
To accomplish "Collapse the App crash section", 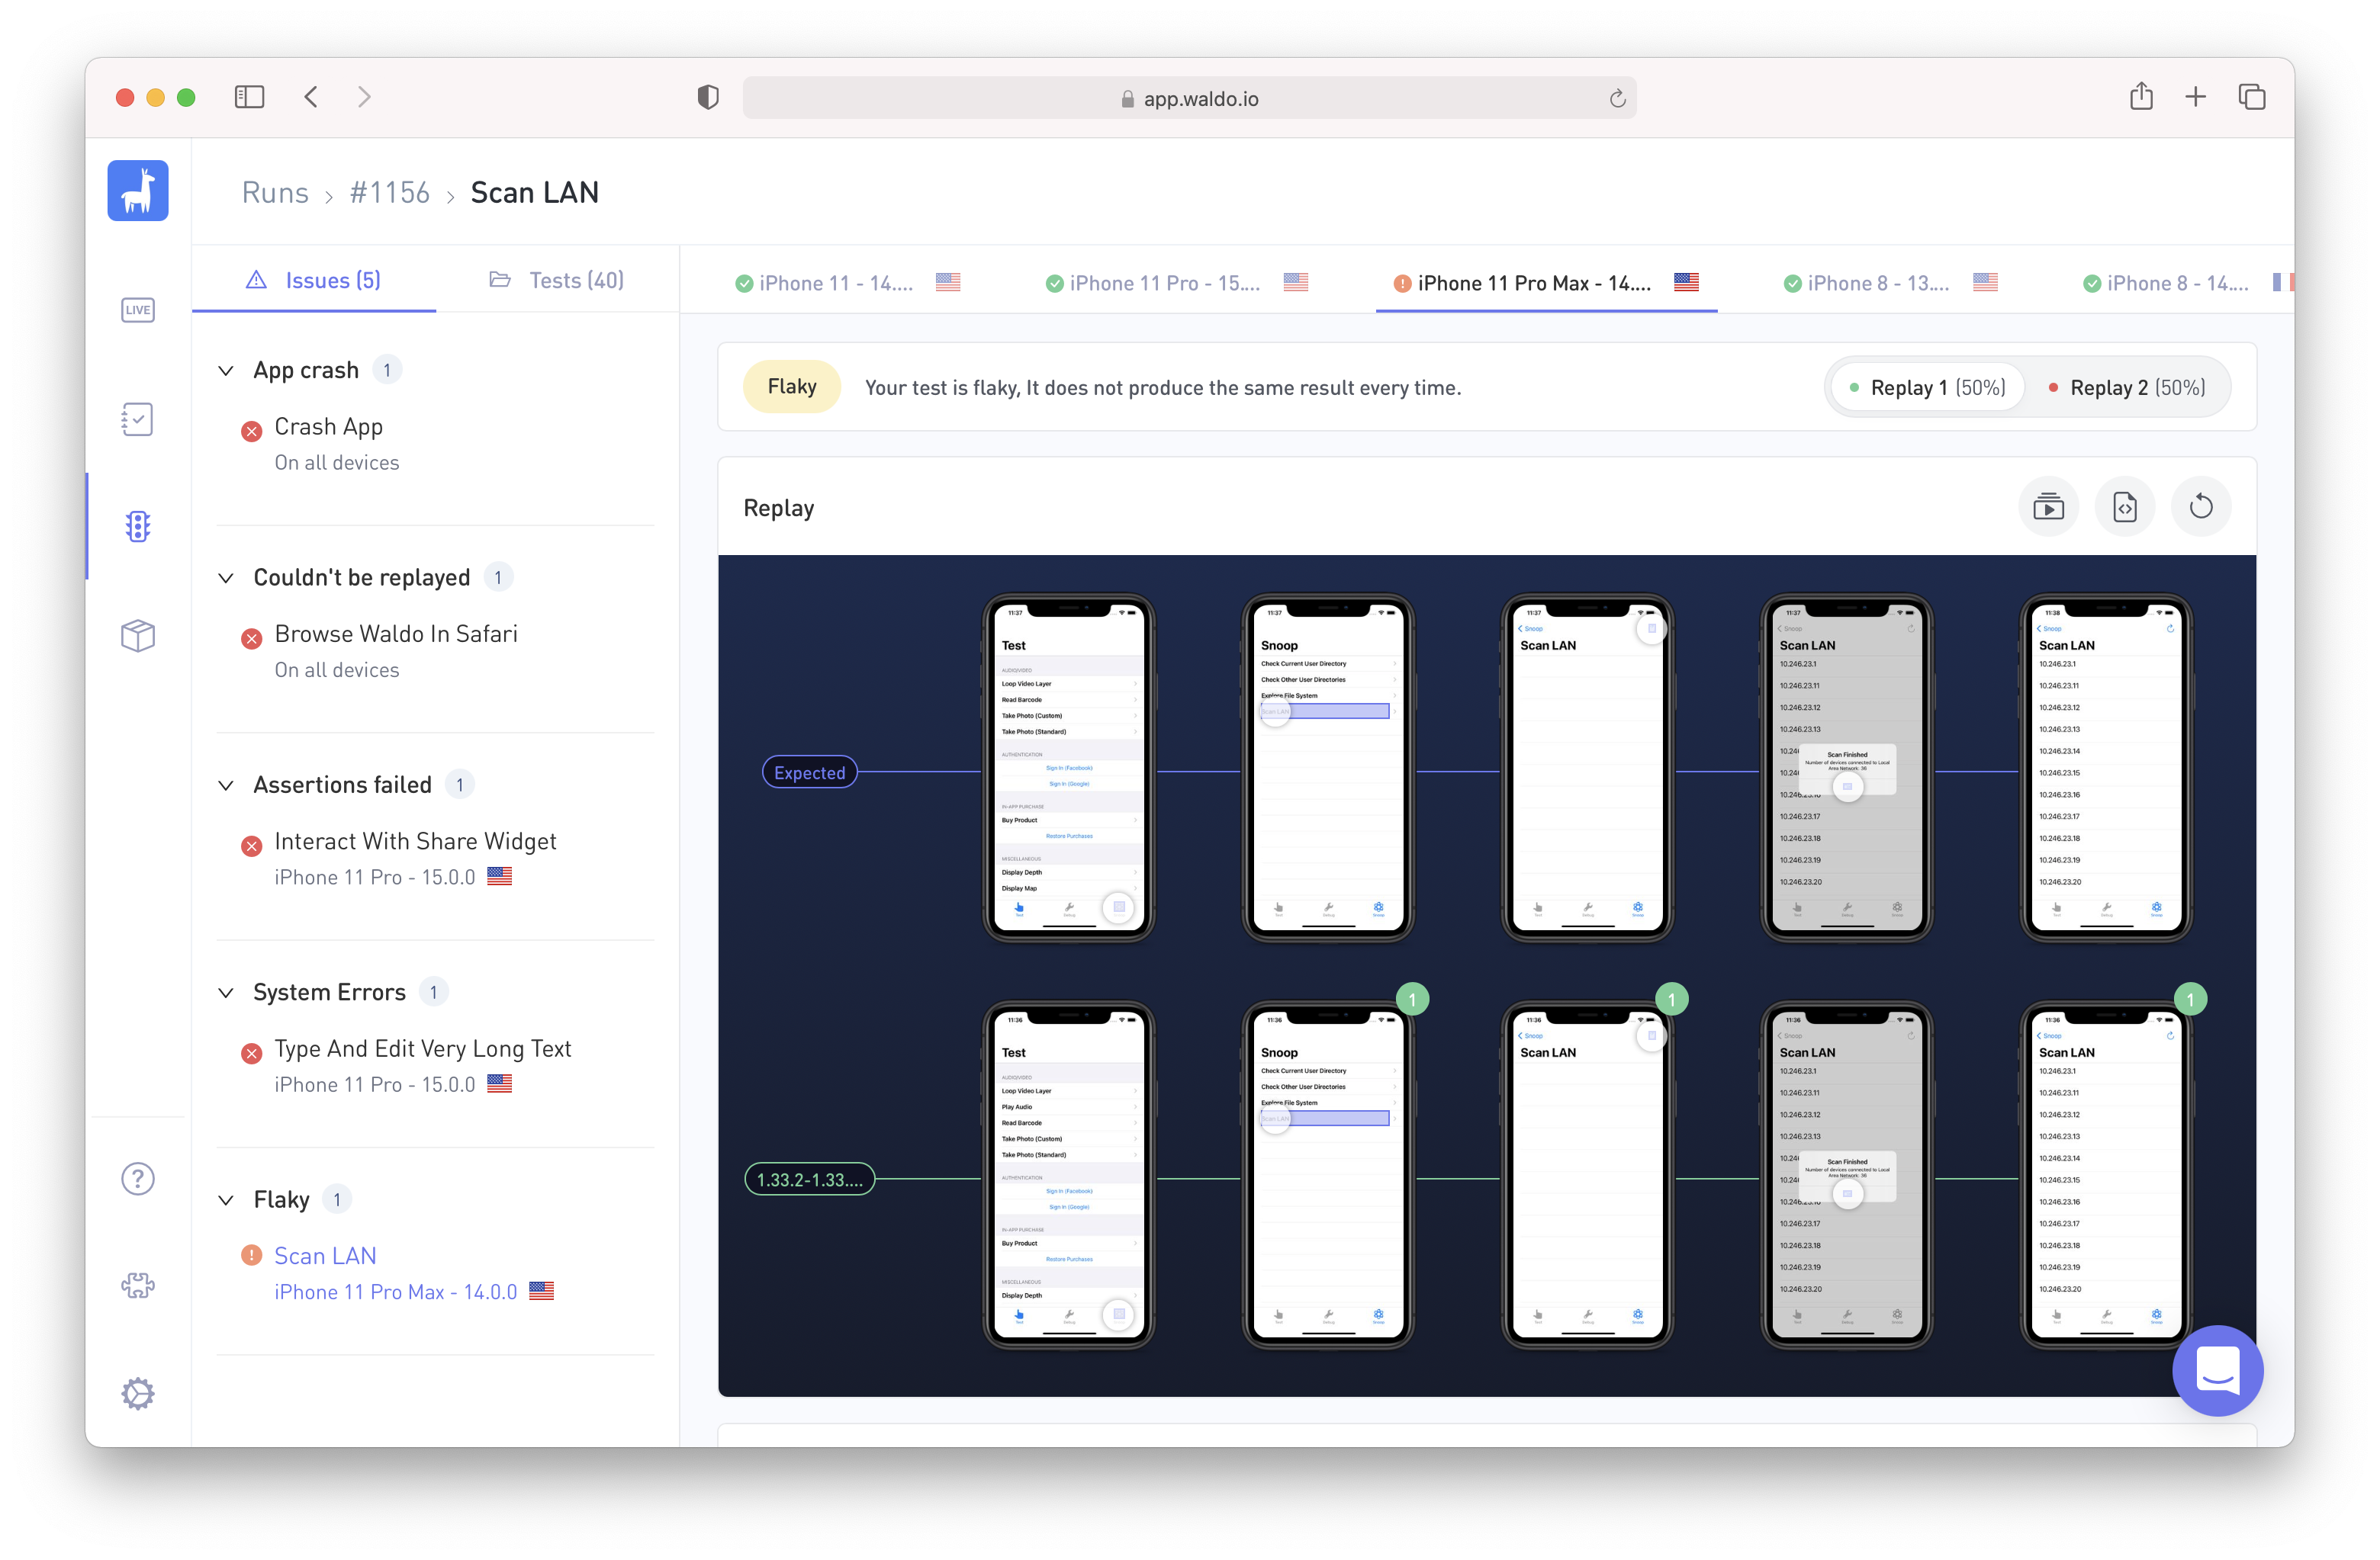I will (x=226, y=371).
